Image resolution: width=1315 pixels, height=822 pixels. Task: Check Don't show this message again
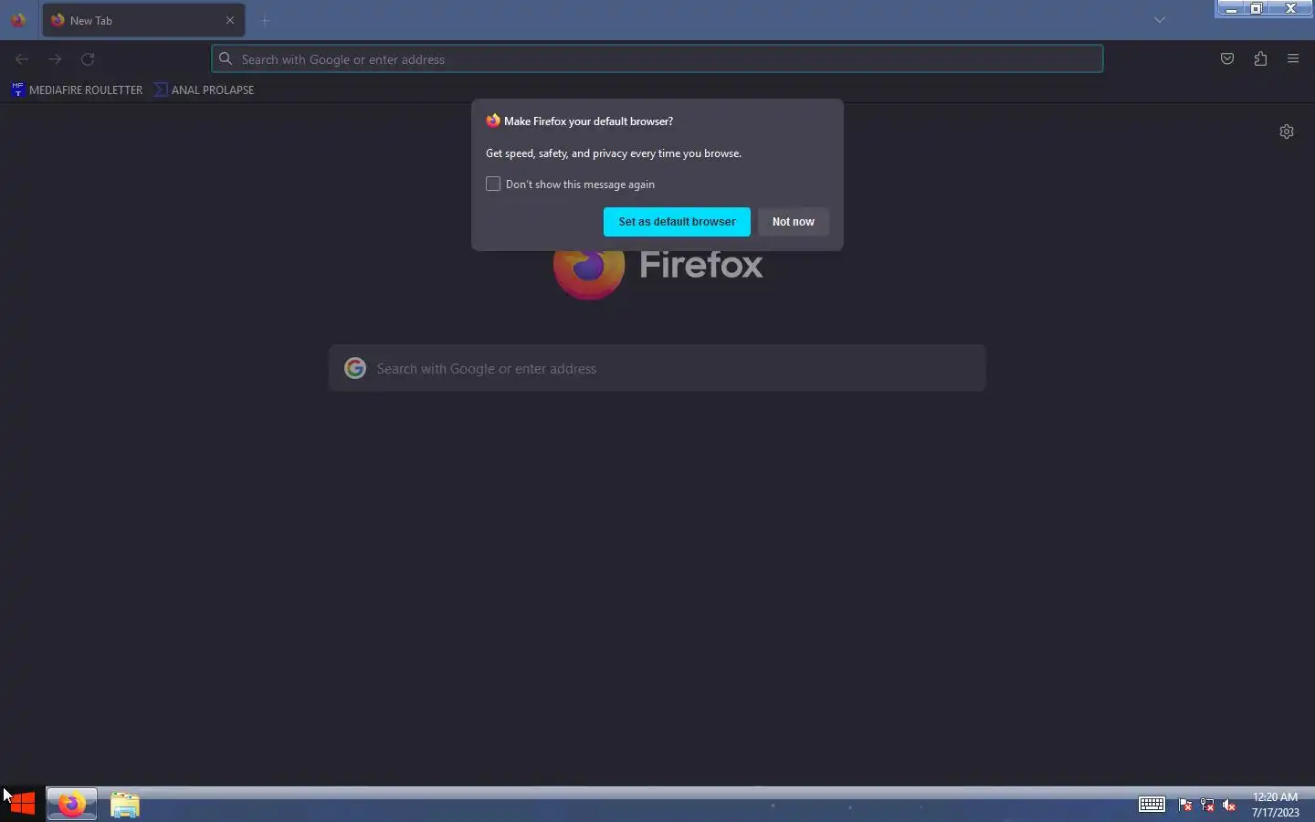tap(493, 184)
